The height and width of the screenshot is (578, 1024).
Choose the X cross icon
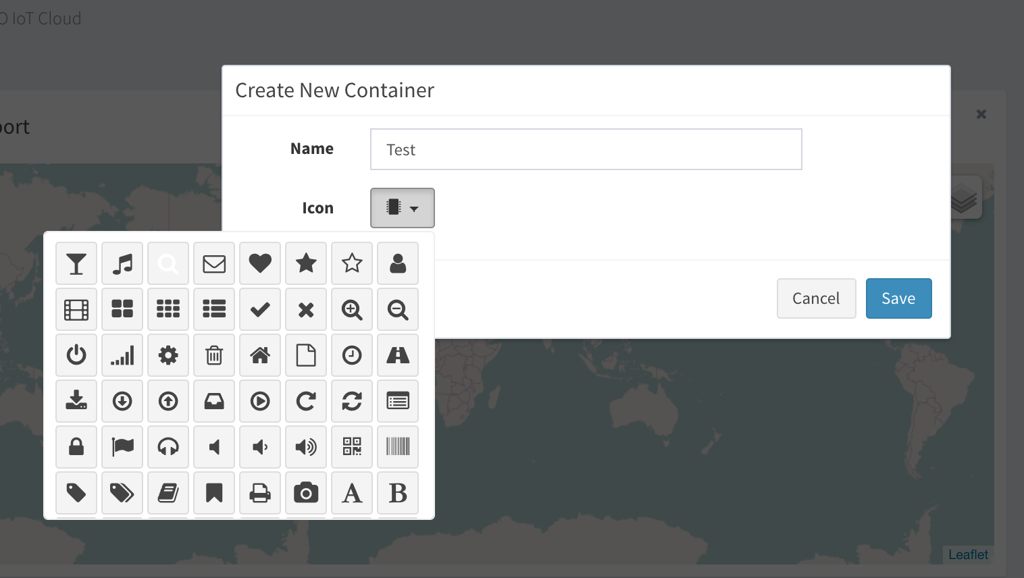coord(306,309)
